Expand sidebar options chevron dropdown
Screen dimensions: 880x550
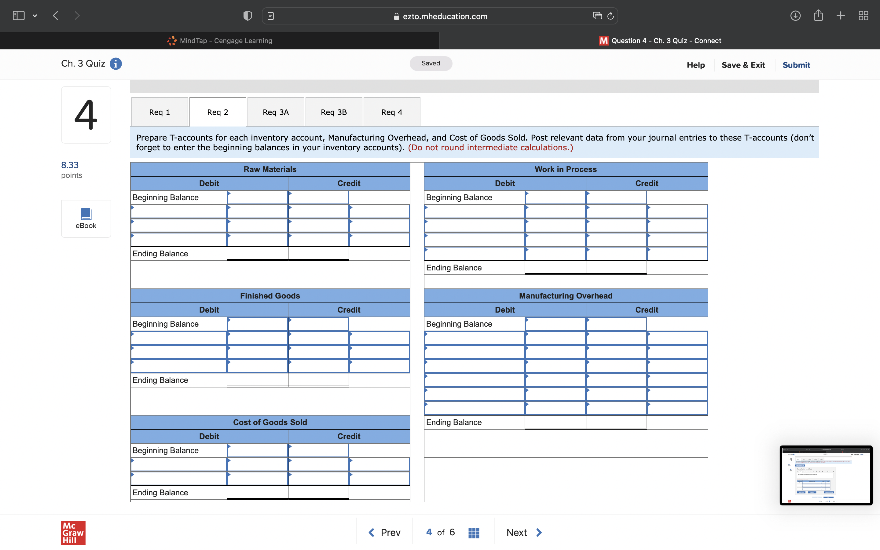coord(35,16)
